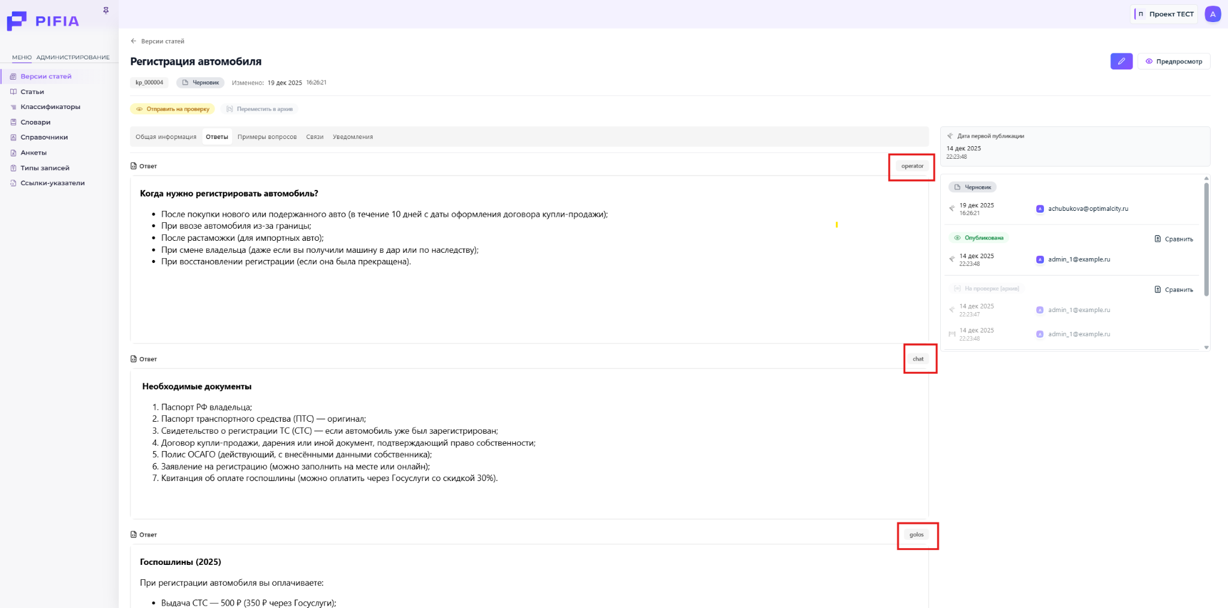Click the back arrow to Версии статей
Image resolution: width=1228 pixels, height=608 pixels.
134,41
